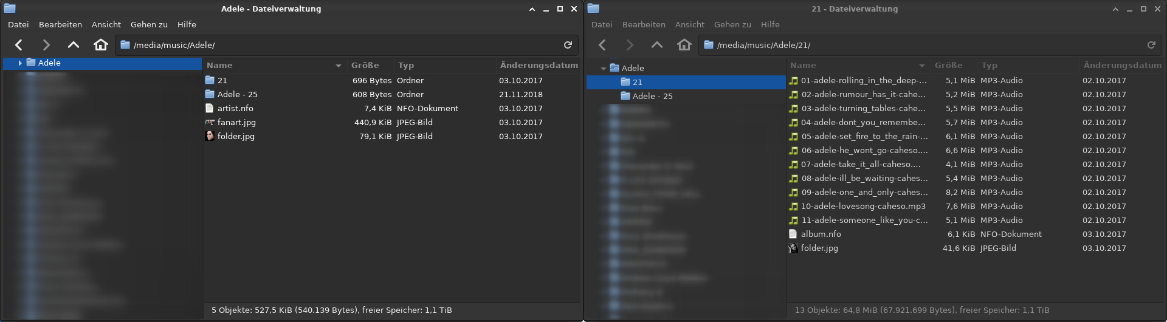The width and height of the screenshot is (1167, 322).
Task: Select the 08-adele-ill_be_waiting music icon
Action: [794, 178]
